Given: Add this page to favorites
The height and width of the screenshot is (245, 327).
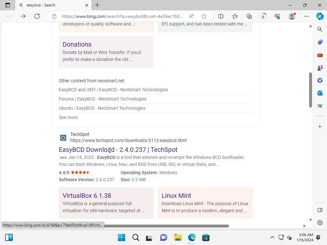Looking at the screenshot, I should pyautogui.click(x=204, y=16).
